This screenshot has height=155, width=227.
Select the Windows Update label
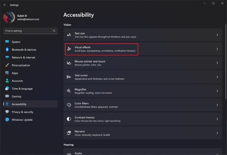tap(22, 120)
